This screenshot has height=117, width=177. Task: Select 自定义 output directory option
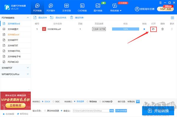click(x=65, y=111)
